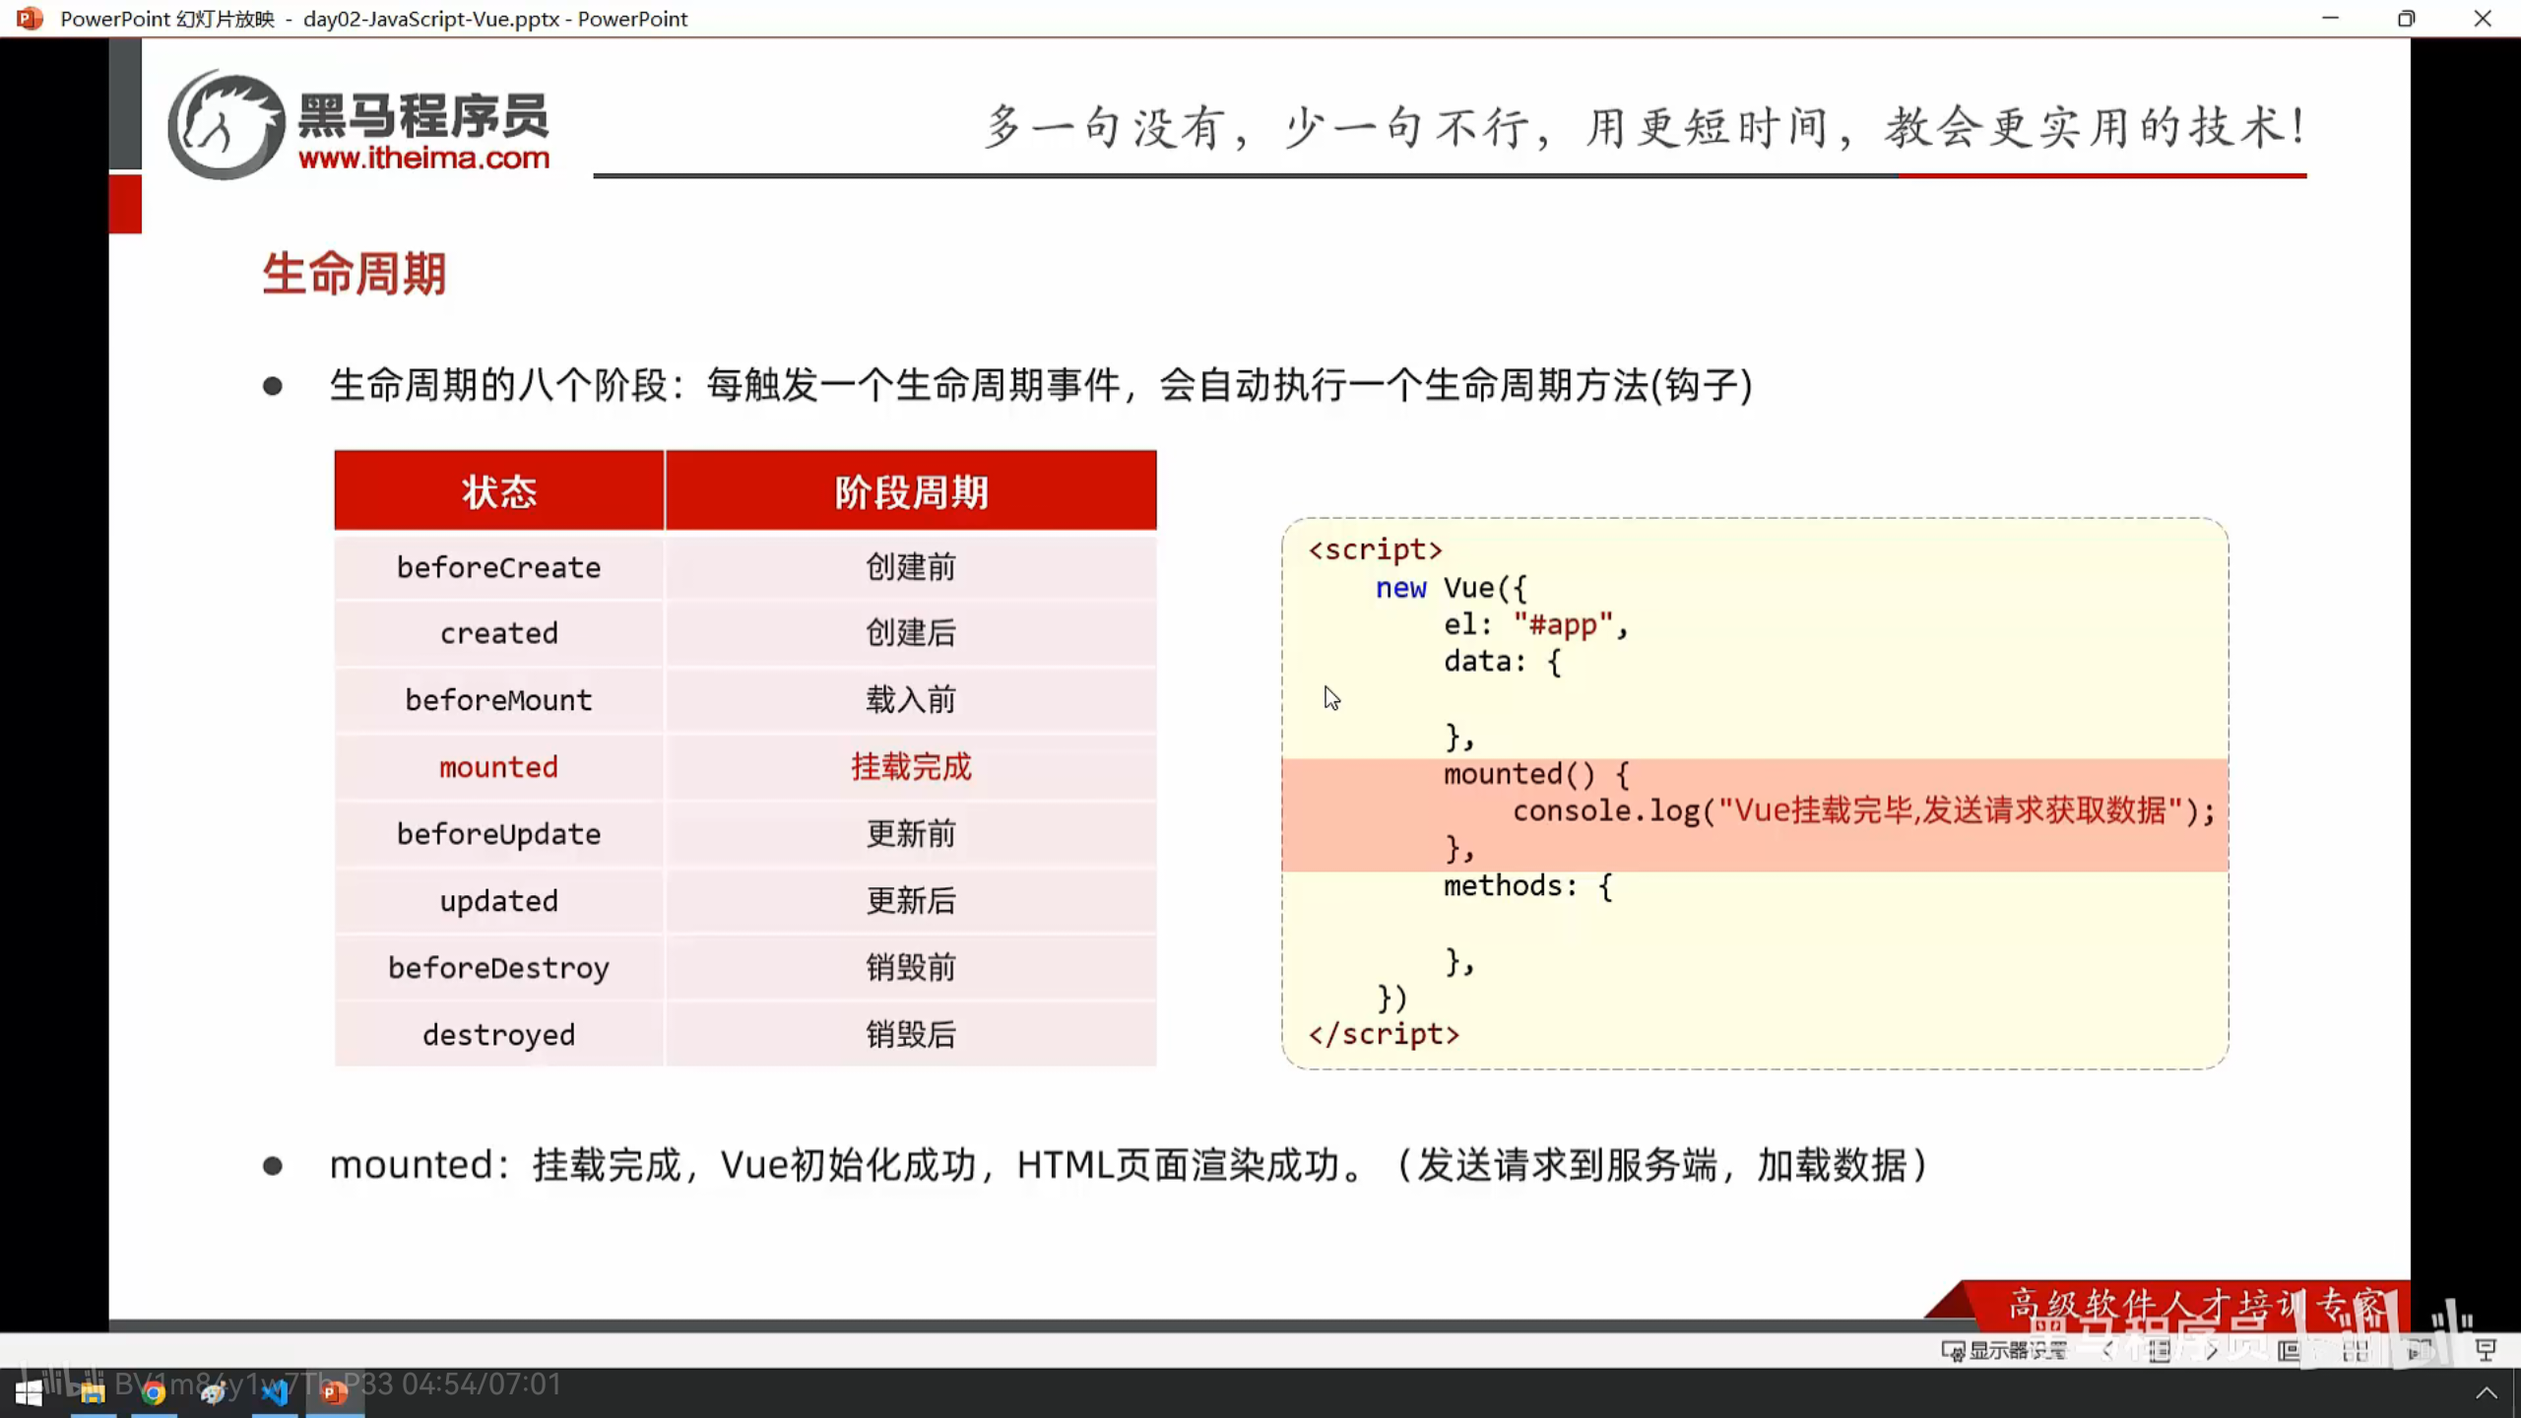
Task: Click the console.log code line
Action: pyautogui.click(x=1863, y=811)
